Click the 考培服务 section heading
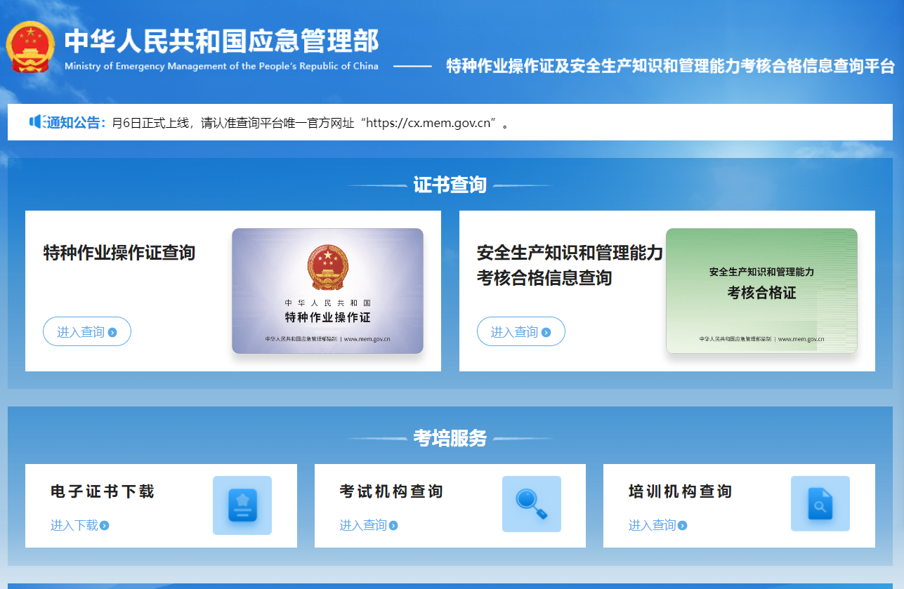This screenshot has width=904, height=589. click(x=450, y=438)
